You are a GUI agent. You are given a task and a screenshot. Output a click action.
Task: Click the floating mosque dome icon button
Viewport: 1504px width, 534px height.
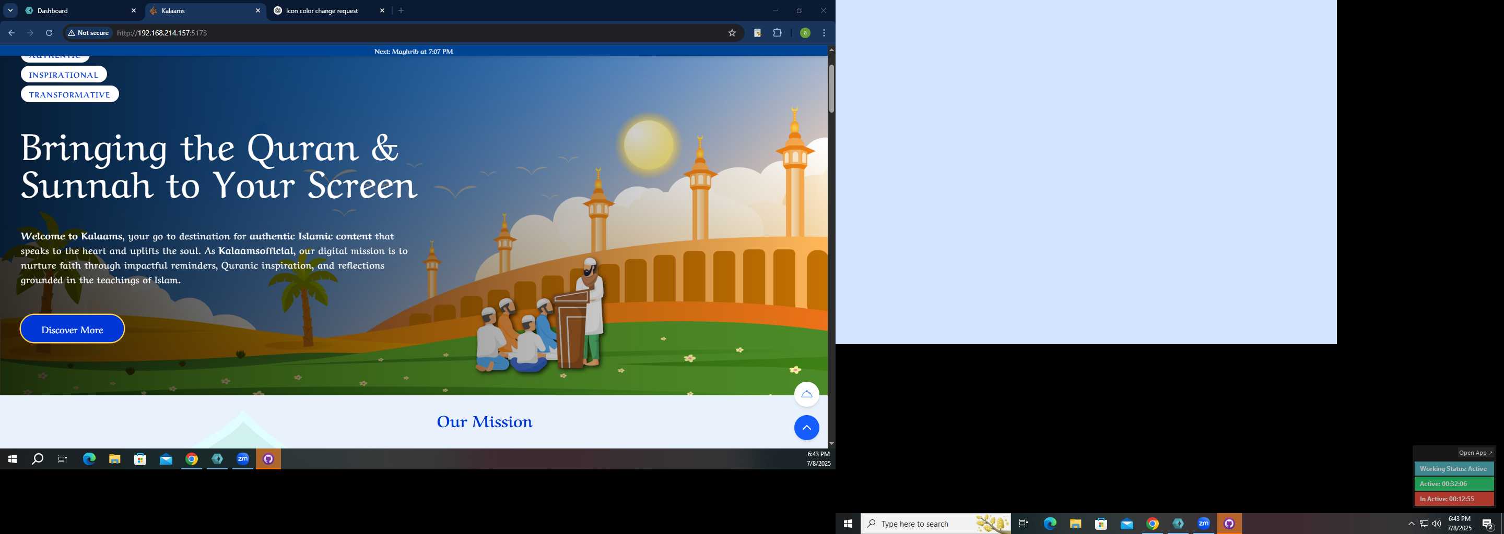coord(806,395)
